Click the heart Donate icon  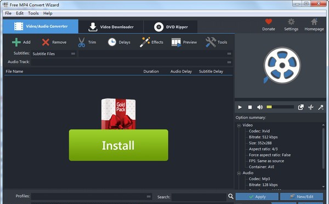[268, 21]
